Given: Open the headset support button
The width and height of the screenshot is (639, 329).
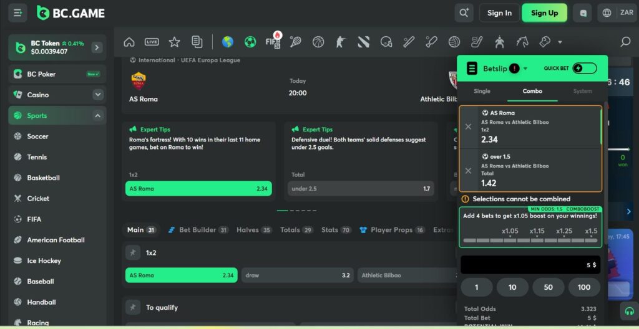Looking at the screenshot, I should pyautogui.click(x=629, y=311).
